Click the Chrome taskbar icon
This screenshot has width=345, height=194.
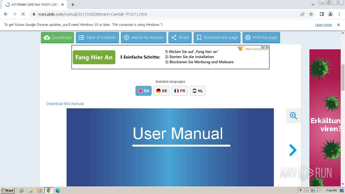pyautogui.click(x=49, y=190)
